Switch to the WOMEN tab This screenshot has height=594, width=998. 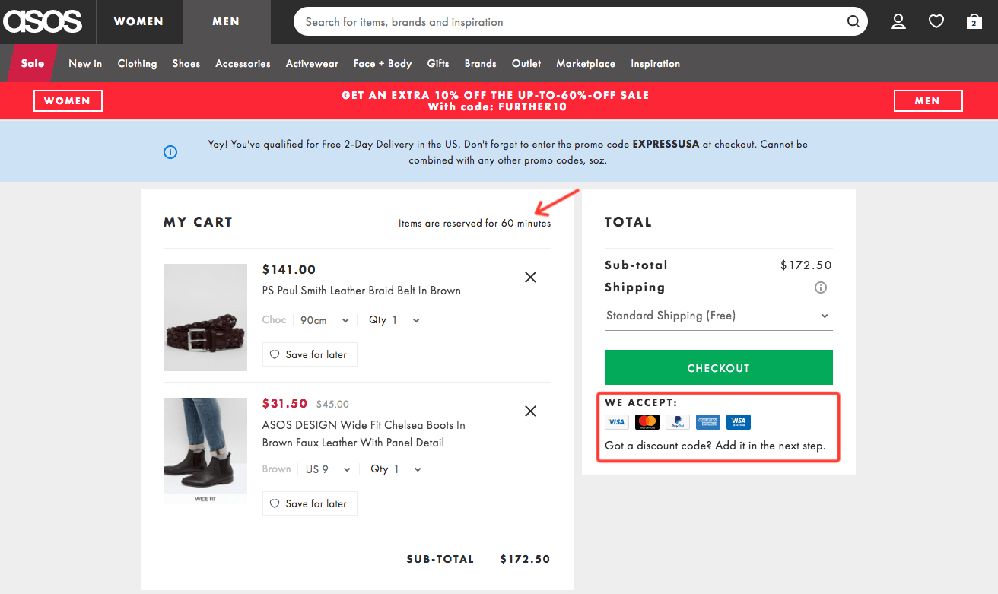138,21
